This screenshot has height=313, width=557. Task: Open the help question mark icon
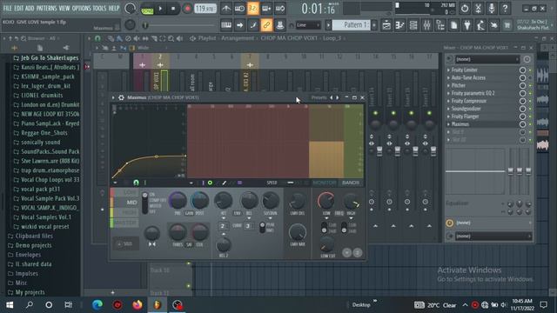click(505, 9)
